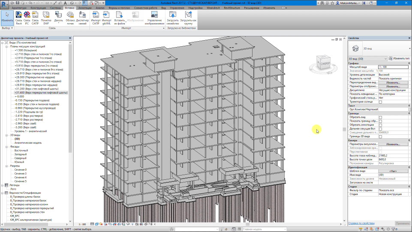
Task: Click Загрузить семейство in the ribbon
Action: [x=173, y=18]
